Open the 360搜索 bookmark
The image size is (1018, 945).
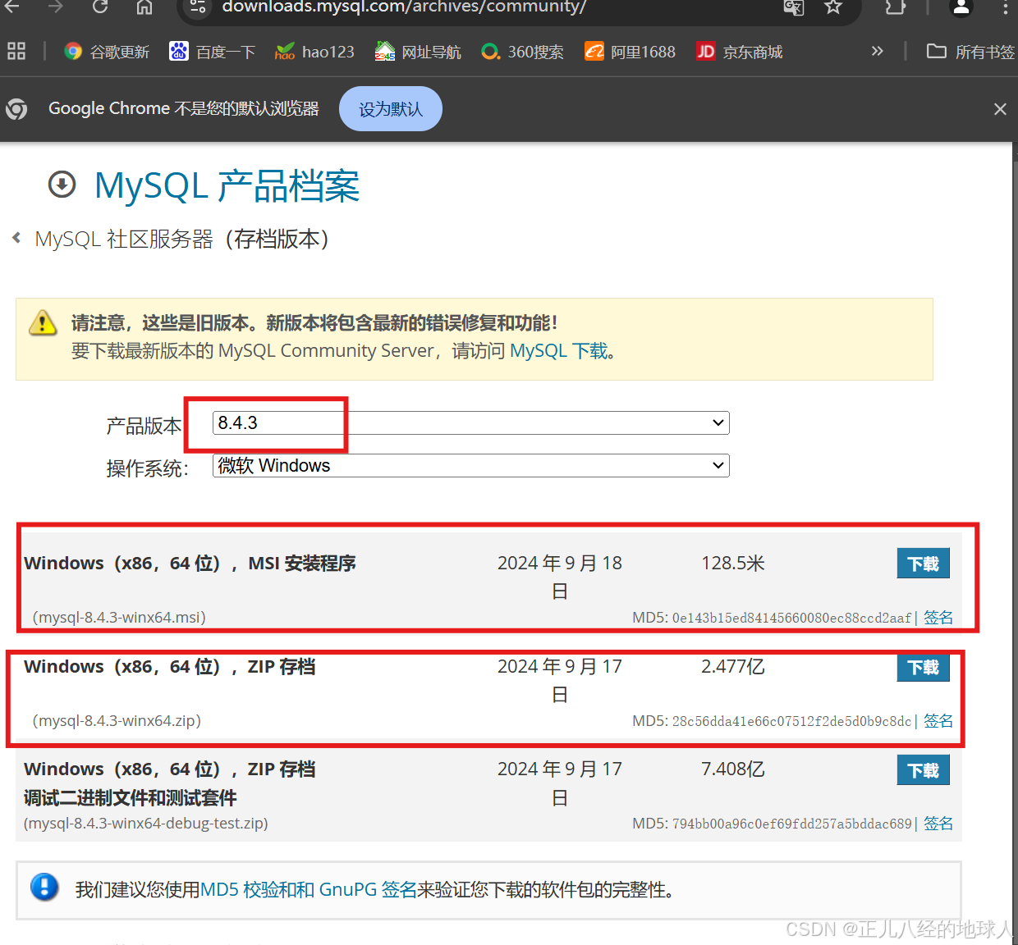click(x=522, y=52)
